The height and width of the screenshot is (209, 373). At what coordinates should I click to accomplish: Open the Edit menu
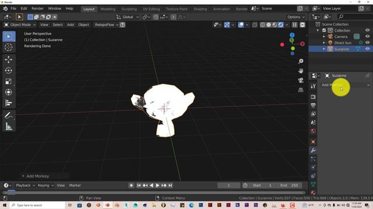coord(24,9)
